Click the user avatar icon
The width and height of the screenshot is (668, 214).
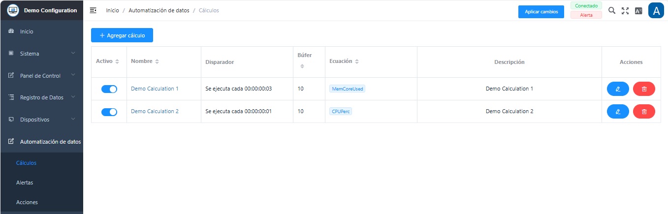pyautogui.click(x=656, y=10)
